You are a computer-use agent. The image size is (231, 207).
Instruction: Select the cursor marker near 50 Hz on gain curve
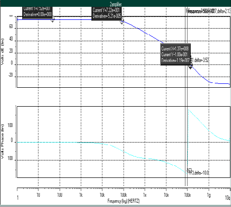click(52, 20)
